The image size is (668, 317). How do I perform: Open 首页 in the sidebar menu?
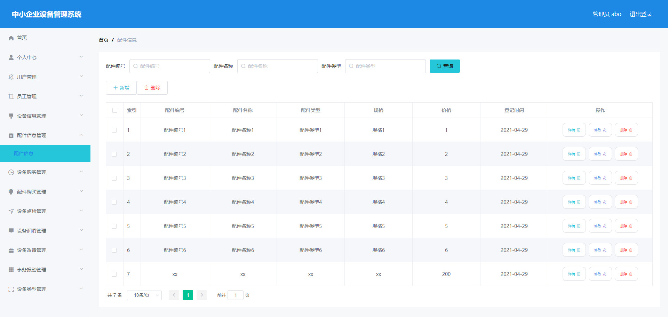[45, 38]
